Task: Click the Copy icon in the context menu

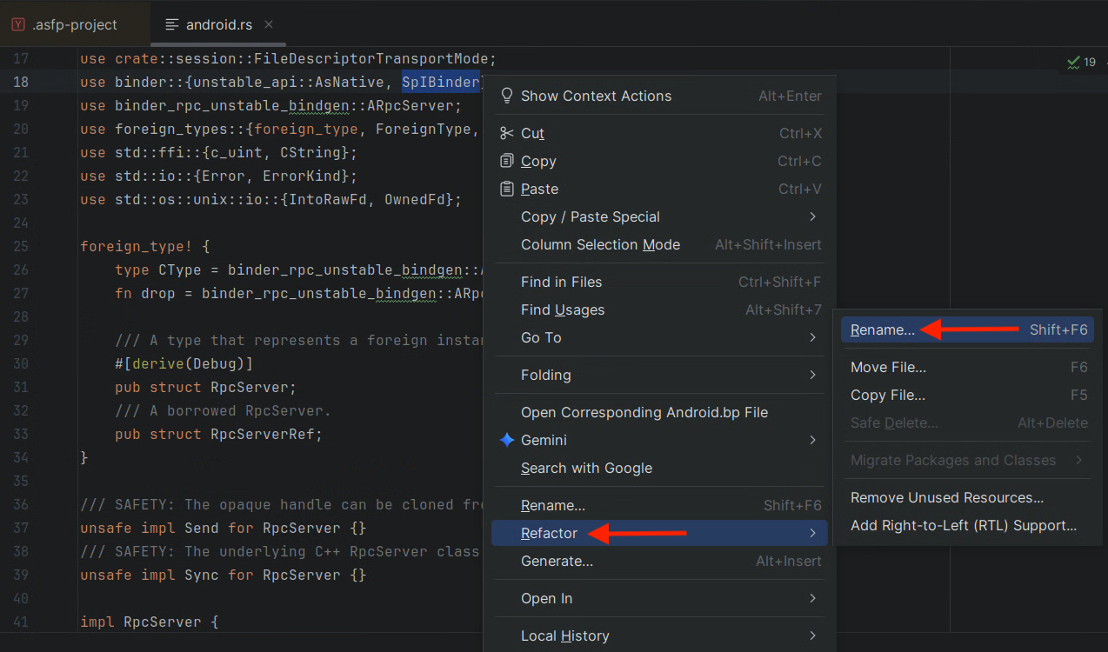Action: pos(507,161)
